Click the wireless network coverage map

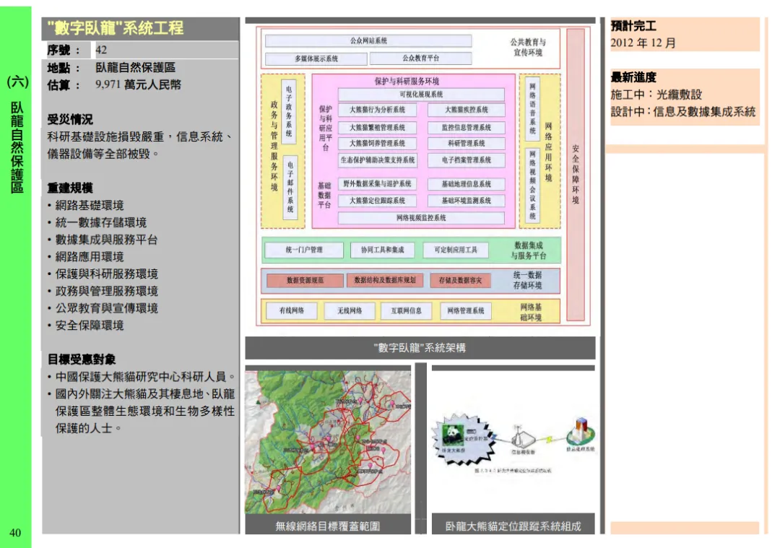(328, 442)
